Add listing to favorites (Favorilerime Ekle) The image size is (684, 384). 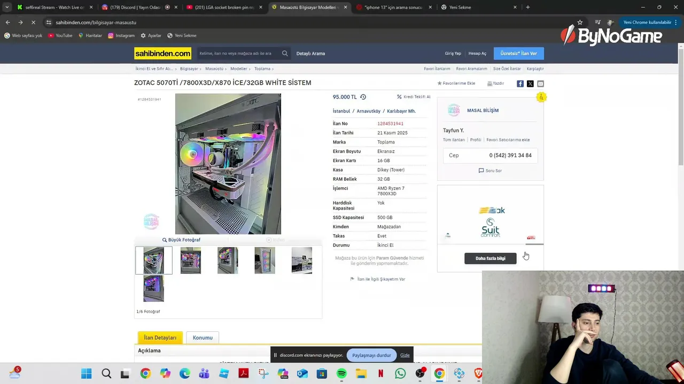(x=456, y=83)
